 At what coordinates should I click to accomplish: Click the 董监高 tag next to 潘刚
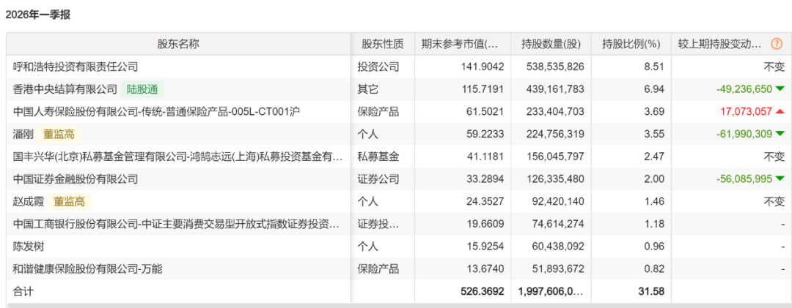[59, 134]
